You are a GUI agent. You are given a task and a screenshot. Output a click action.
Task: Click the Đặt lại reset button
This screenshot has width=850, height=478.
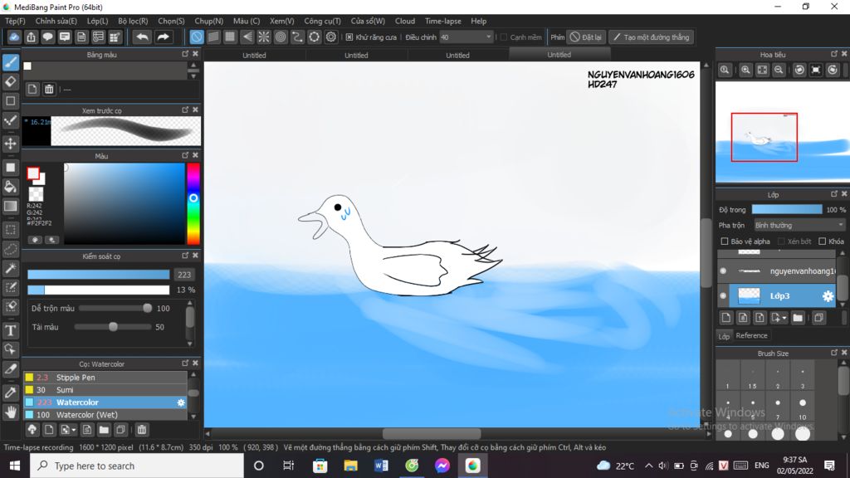pos(586,37)
